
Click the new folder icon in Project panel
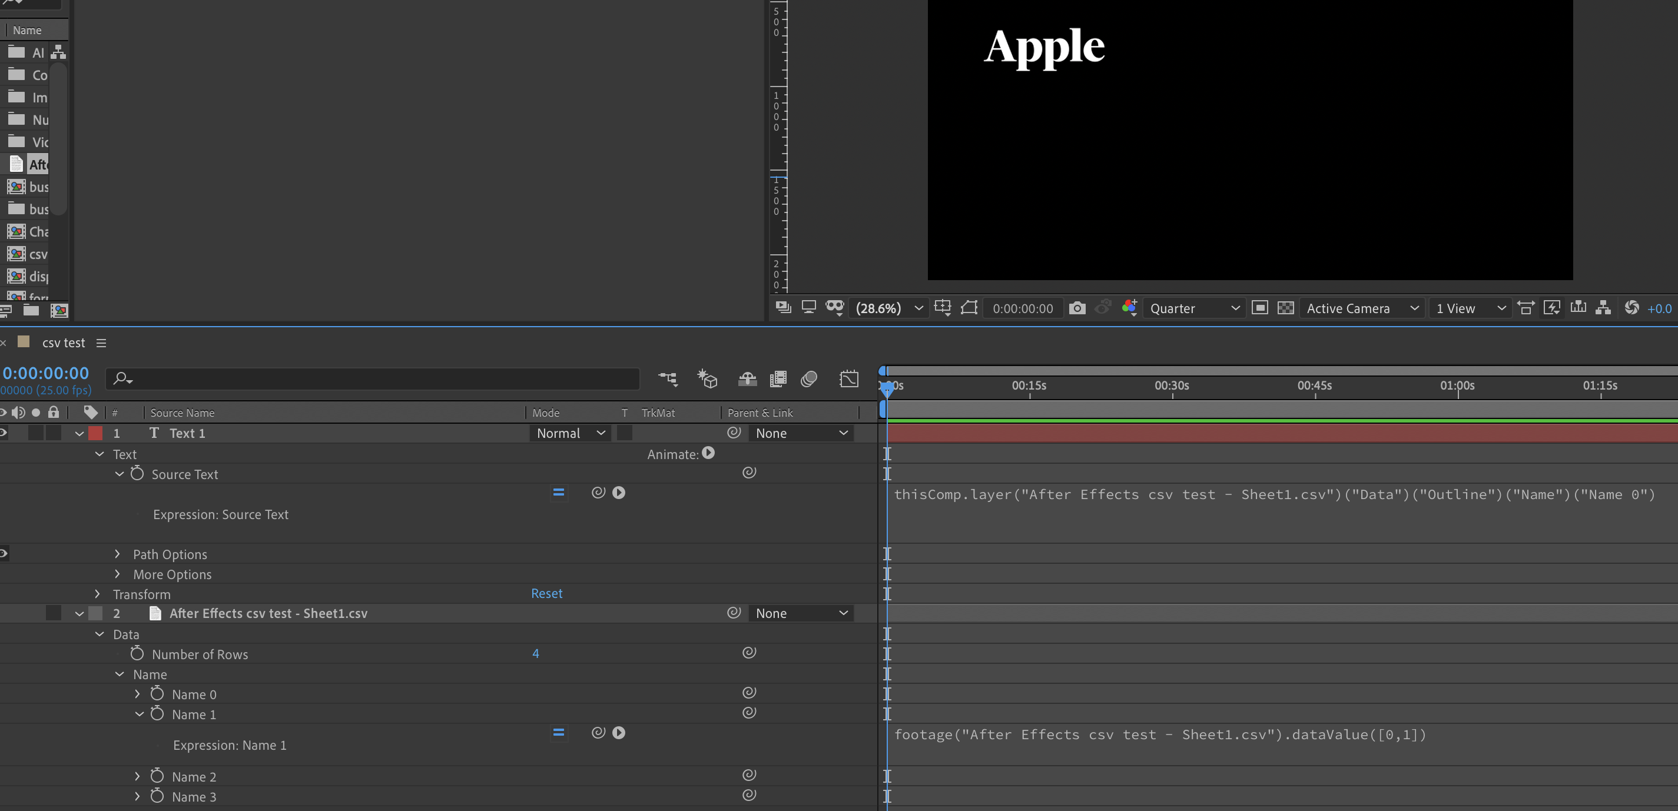(31, 311)
